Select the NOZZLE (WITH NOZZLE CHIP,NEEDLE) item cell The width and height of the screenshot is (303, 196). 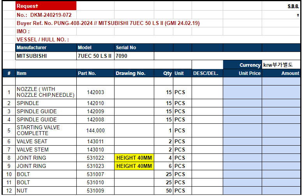click(x=46, y=92)
